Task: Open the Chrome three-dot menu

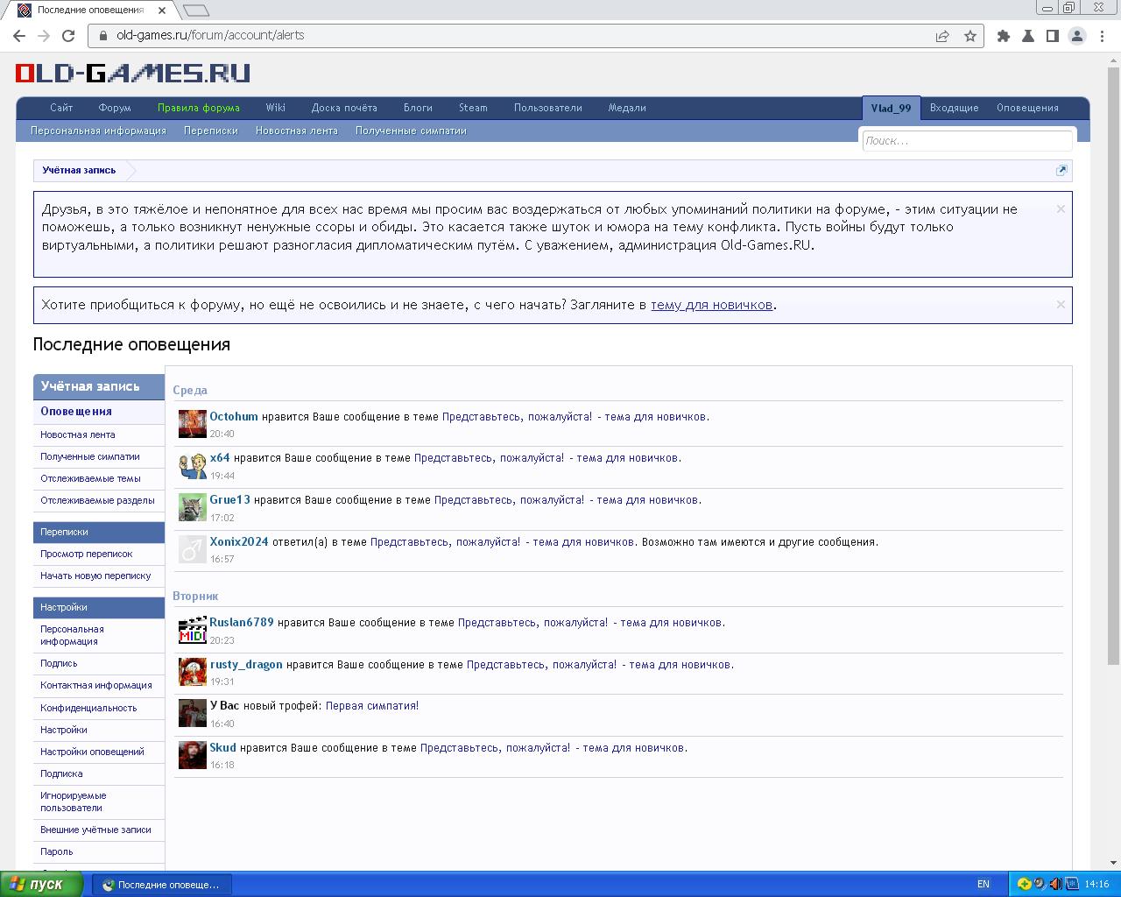Action: 1101,36
